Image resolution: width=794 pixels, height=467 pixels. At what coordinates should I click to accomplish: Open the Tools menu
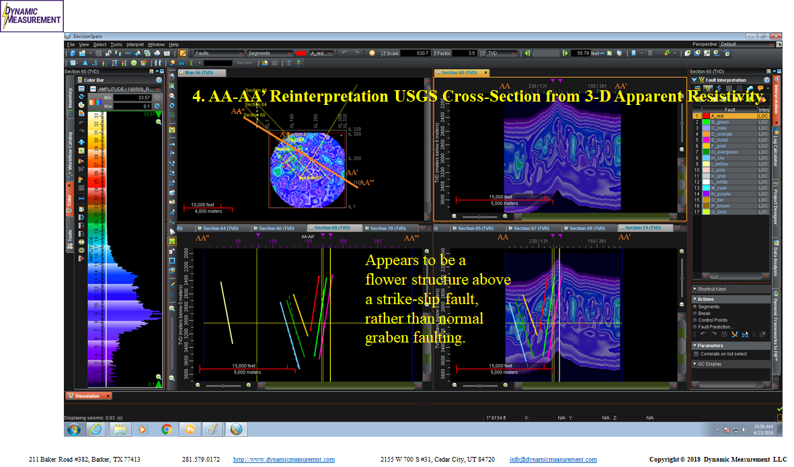116,44
